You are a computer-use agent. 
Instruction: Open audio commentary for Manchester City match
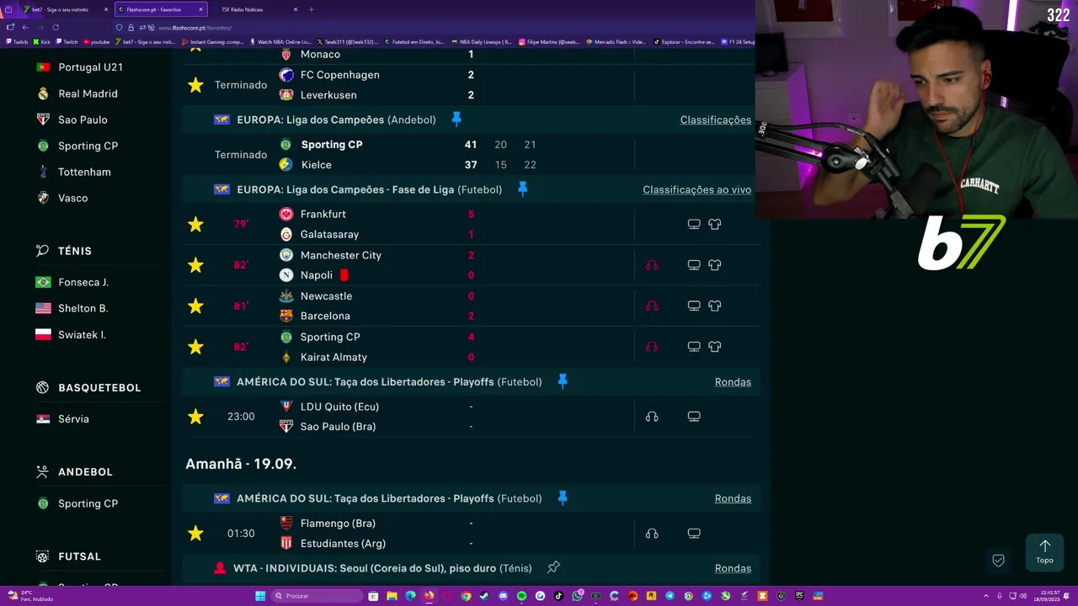pyautogui.click(x=652, y=265)
